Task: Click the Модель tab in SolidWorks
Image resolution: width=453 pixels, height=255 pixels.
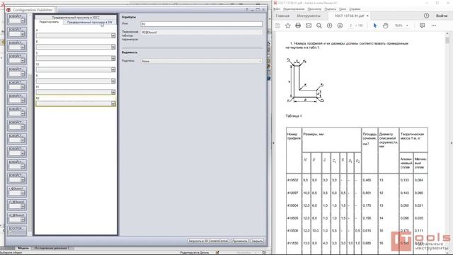Action: point(23,248)
